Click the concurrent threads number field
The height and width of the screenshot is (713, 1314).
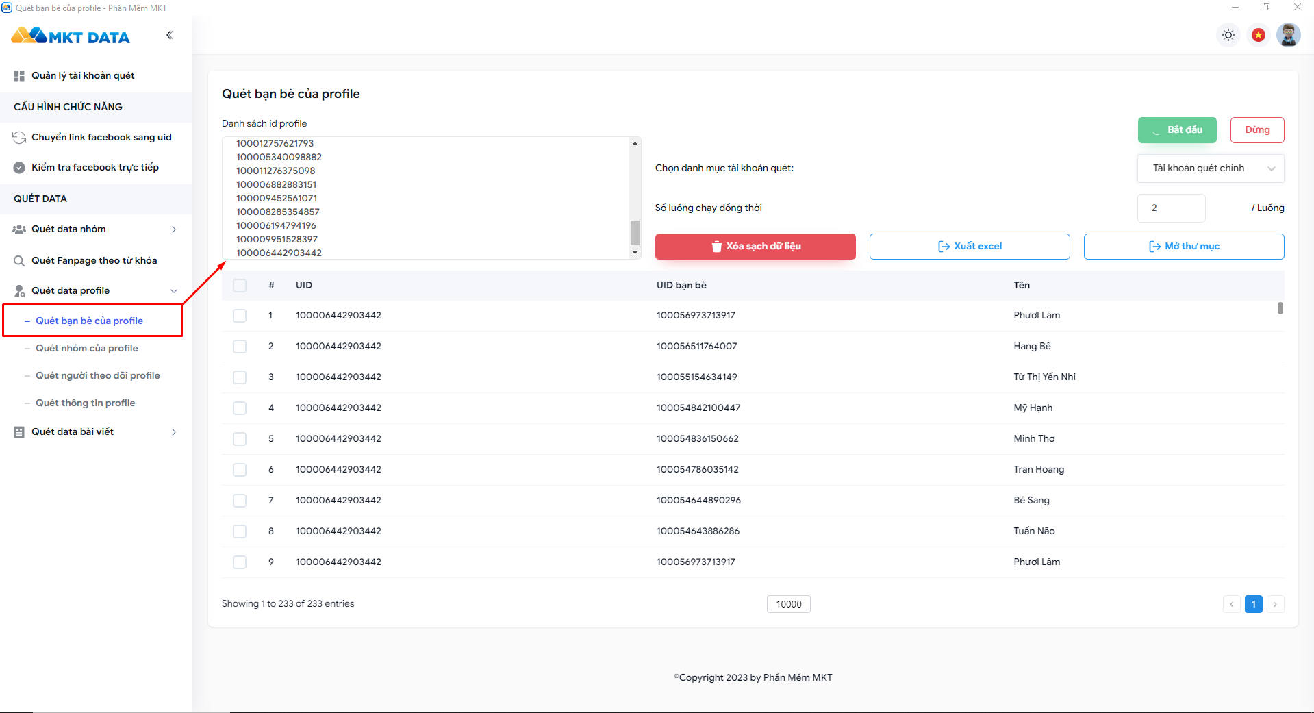point(1172,208)
